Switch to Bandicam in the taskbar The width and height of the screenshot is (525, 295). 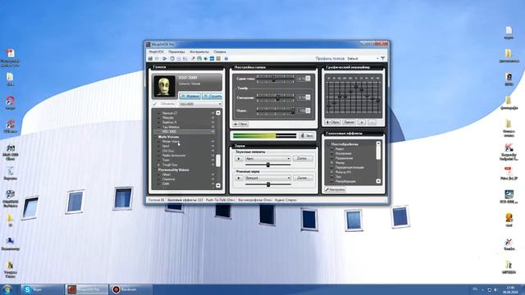tap(130, 289)
